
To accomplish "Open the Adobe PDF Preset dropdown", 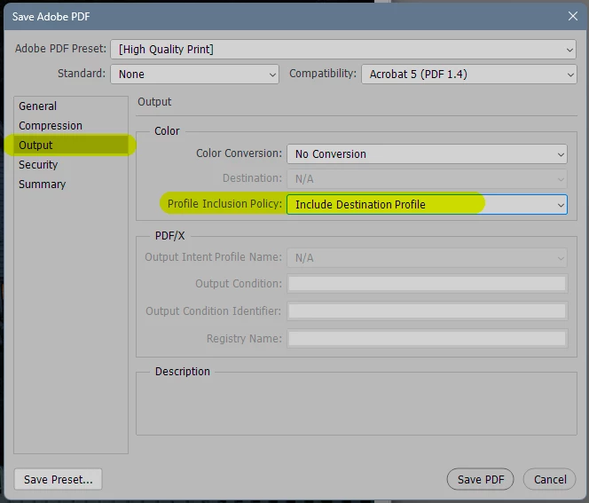I will (x=343, y=49).
